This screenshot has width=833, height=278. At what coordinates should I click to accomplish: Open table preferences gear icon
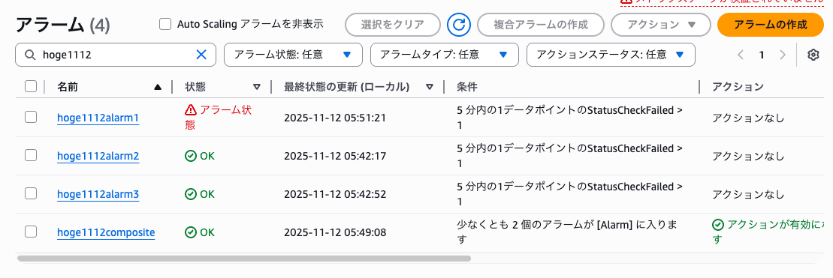tap(813, 55)
